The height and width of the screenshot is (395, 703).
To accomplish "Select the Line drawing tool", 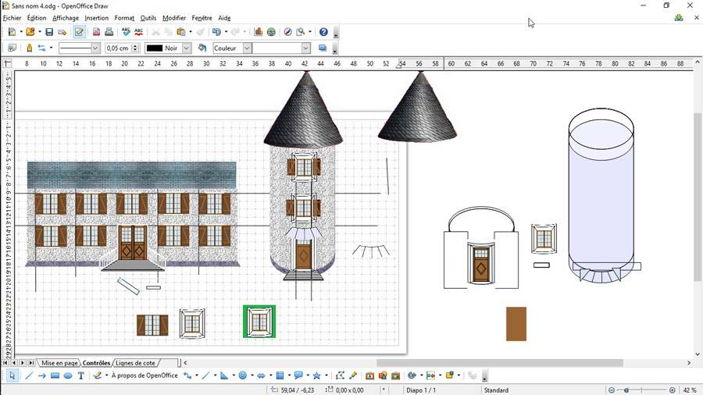I will click(x=29, y=375).
